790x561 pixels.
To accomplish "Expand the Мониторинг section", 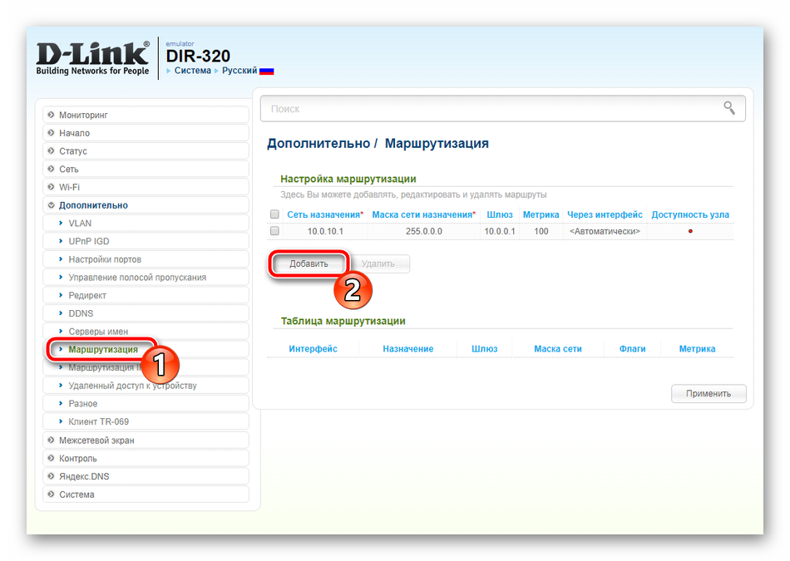I will pyautogui.click(x=146, y=115).
